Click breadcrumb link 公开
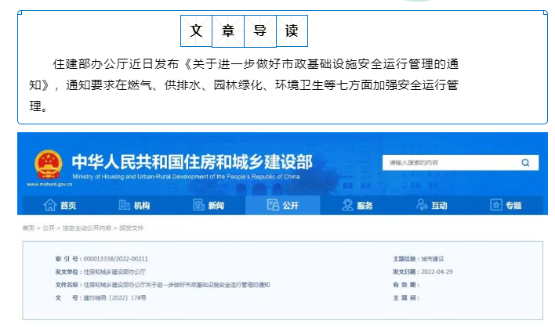Image resolution: width=555 pixels, height=327 pixels. click(49, 228)
